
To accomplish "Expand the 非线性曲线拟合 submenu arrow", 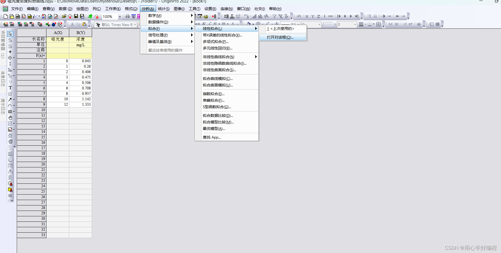I will tap(256, 57).
